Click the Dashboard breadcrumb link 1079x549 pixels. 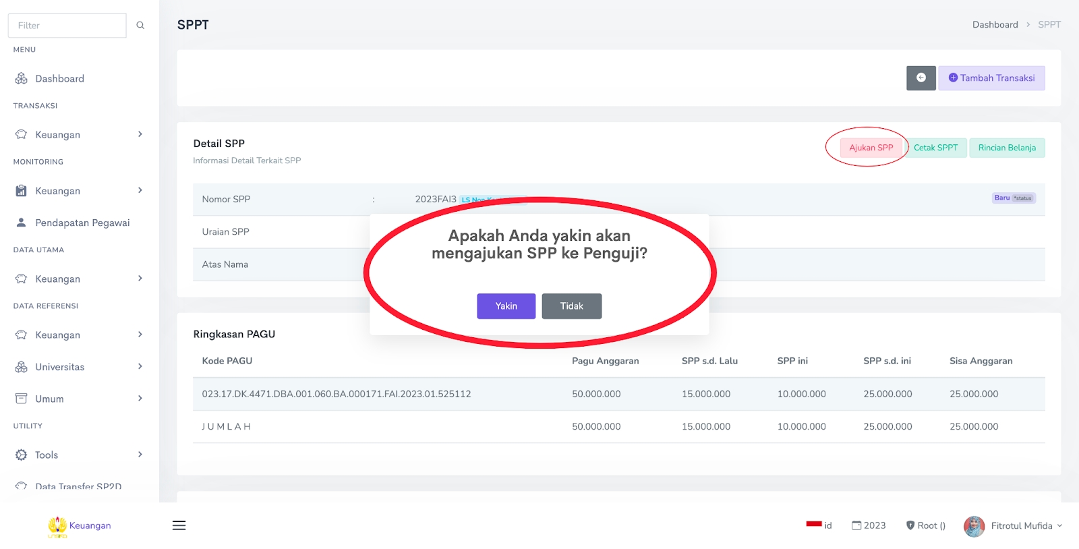995,25
